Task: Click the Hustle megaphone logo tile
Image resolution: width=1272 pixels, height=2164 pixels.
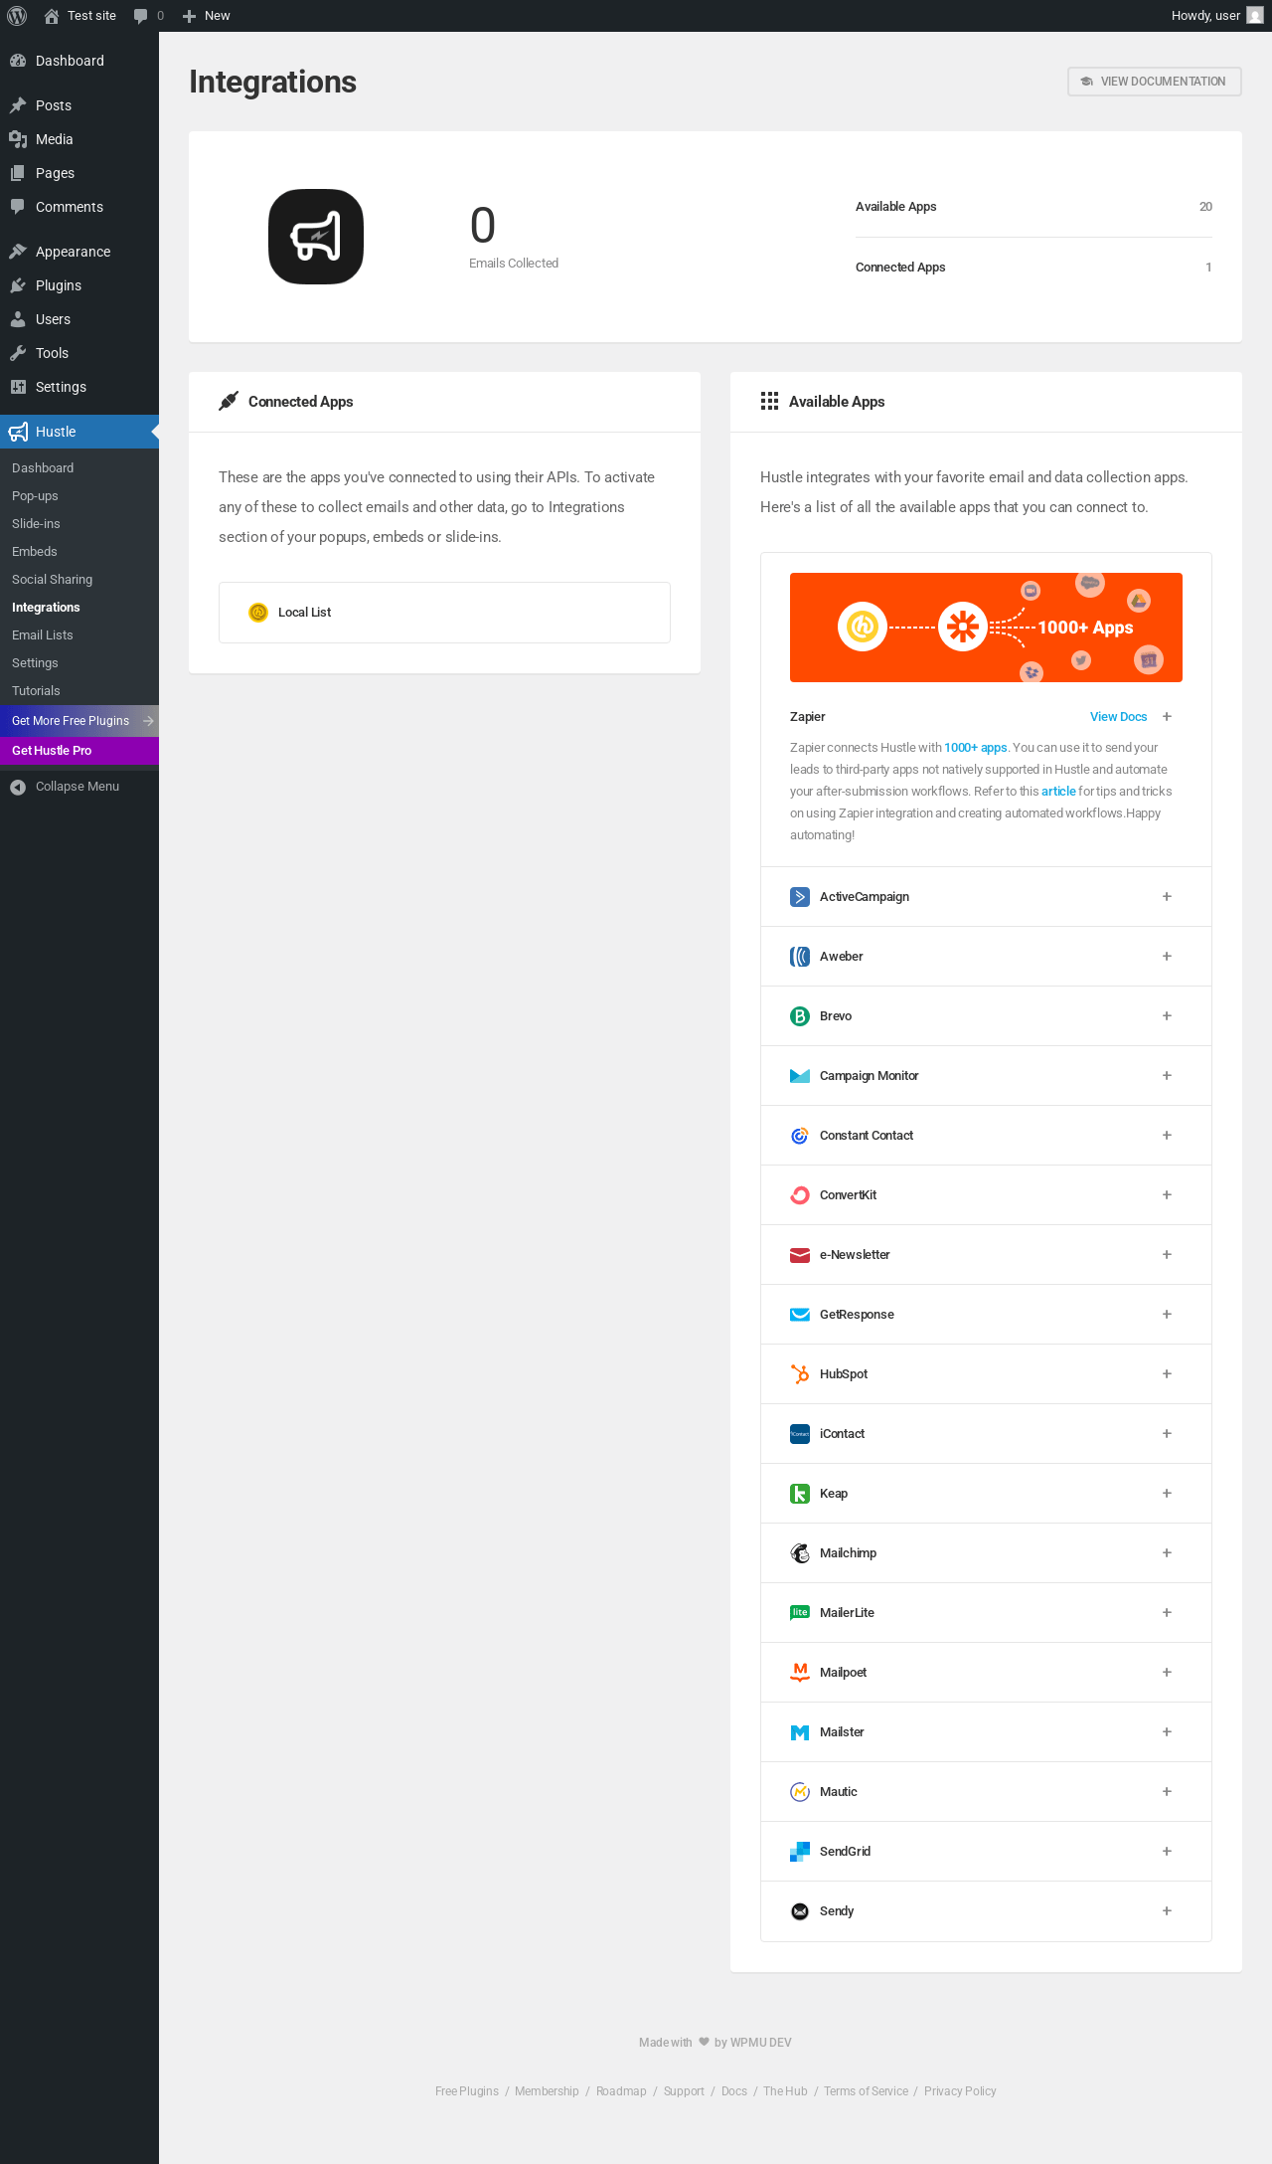Action: [x=316, y=237]
